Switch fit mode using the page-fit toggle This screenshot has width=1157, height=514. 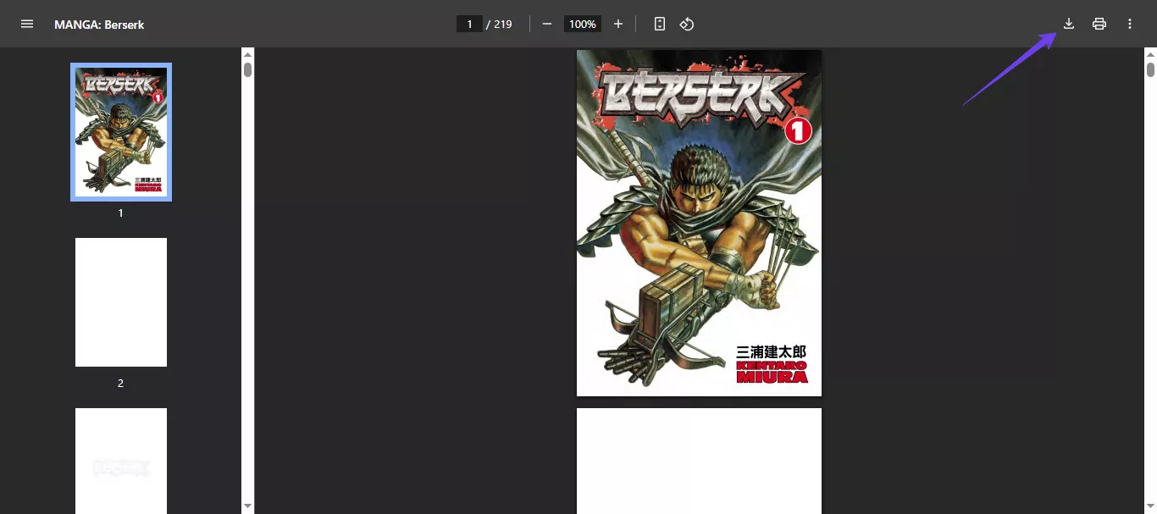pos(659,24)
